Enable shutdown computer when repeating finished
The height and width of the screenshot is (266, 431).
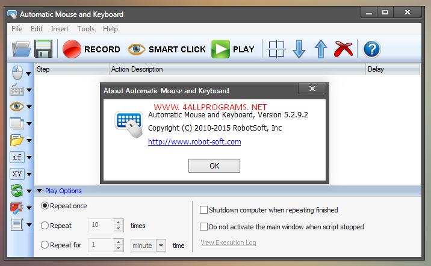203,210
